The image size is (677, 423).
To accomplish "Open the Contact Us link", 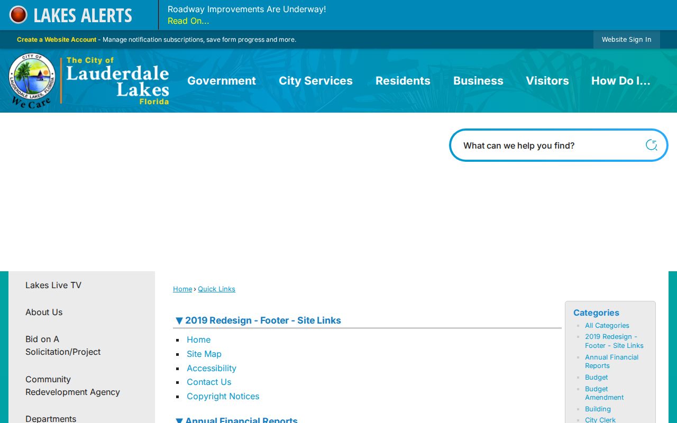I will 209,382.
